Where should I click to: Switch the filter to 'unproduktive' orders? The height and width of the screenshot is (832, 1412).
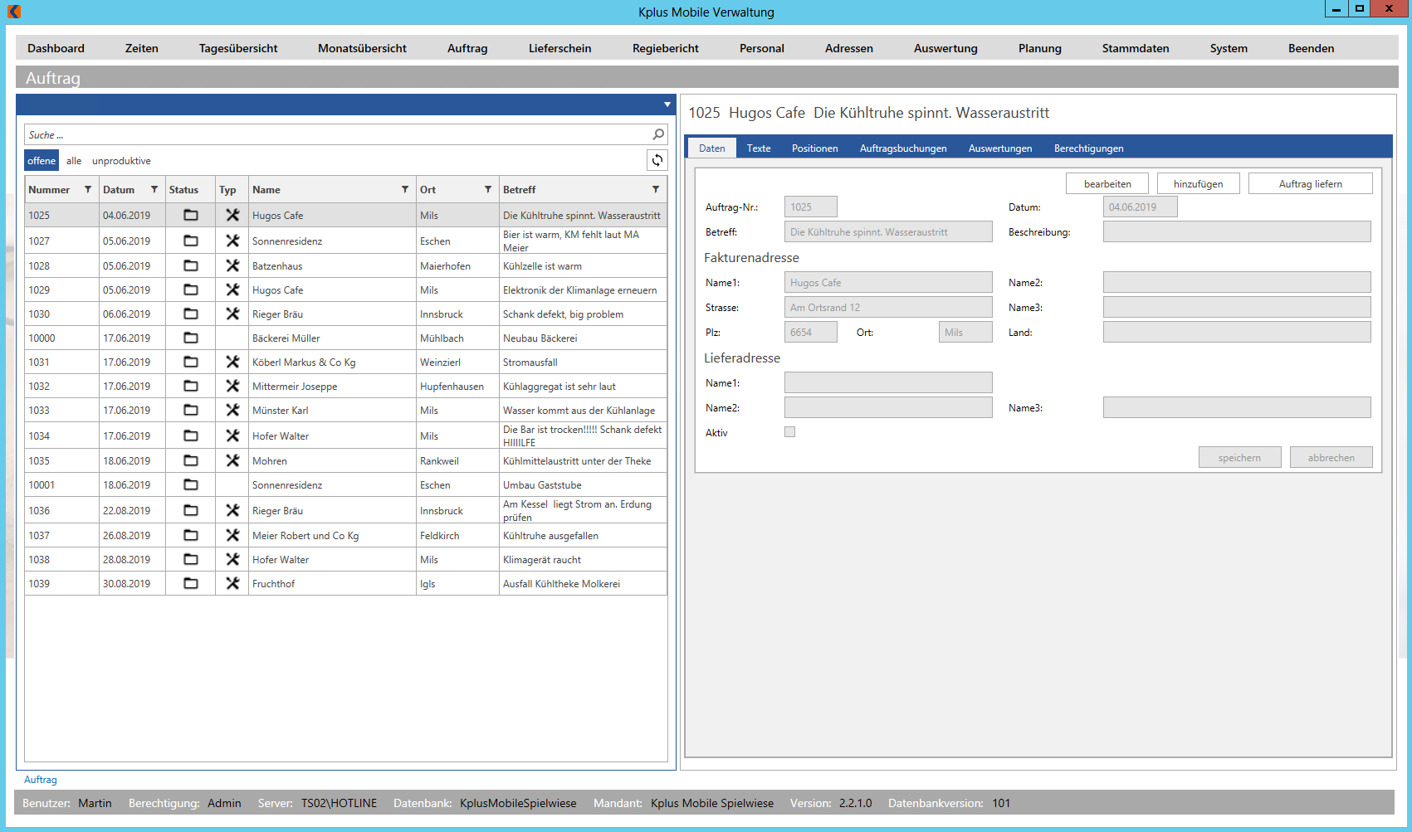tap(121, 161)
